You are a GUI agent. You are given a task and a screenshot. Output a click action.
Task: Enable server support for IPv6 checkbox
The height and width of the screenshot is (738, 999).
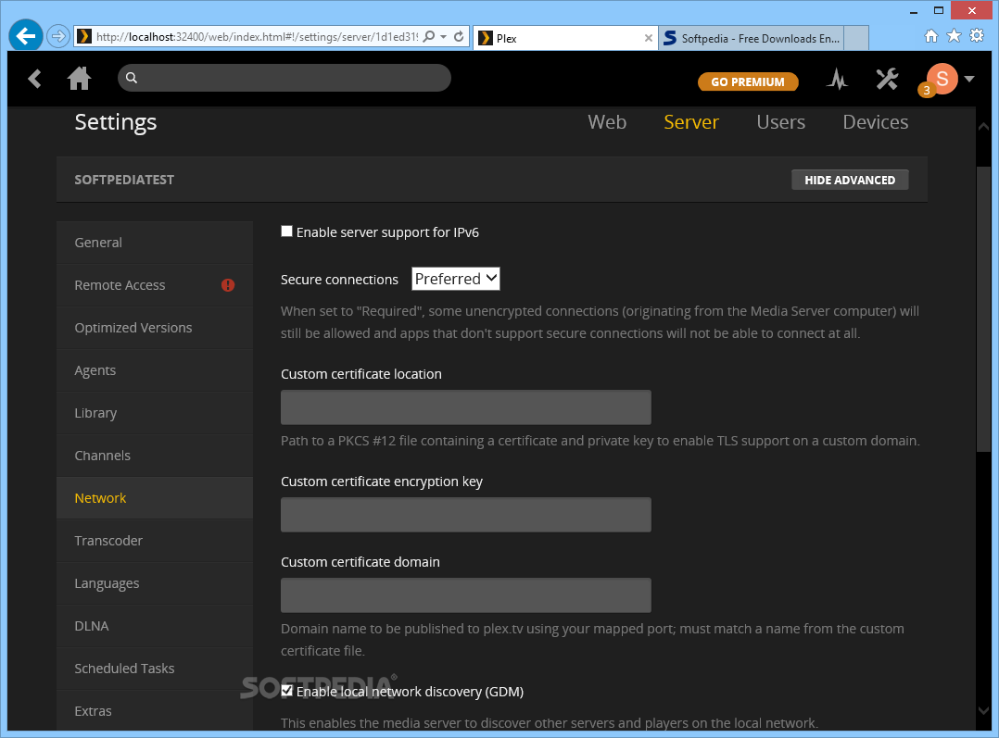[x=286, y=231]
